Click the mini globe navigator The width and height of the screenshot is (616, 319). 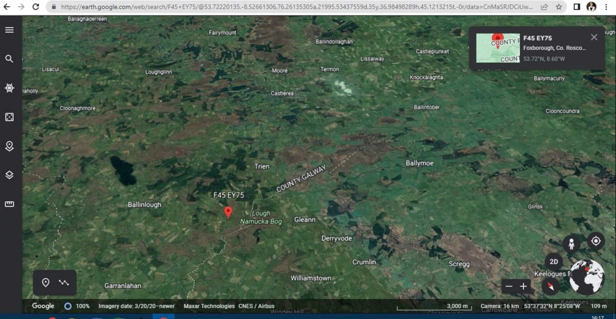pos(587,277)
